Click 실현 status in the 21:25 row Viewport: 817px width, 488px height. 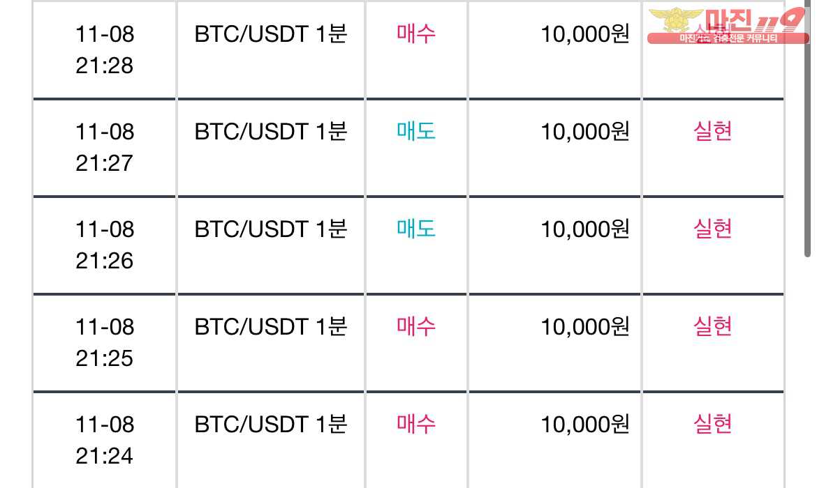[712, 327]
